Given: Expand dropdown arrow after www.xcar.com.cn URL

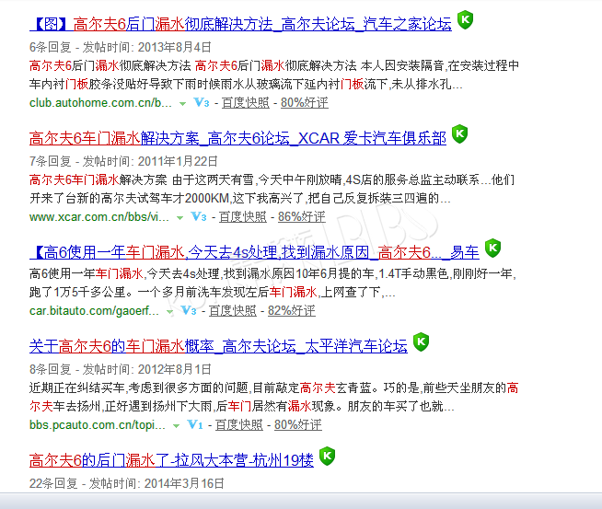Looking at the screenshot, I should point(179,217).
